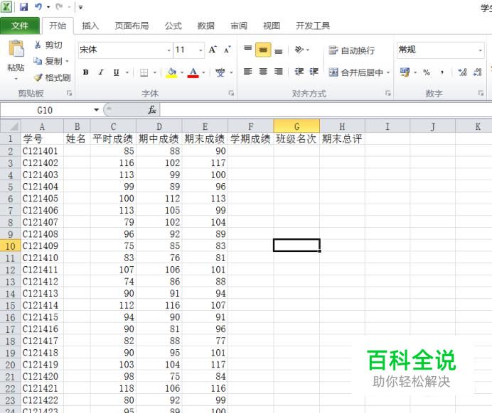The height and width of the screenshot is (413, 492).
Task: Toggle bold formatting
Action: [85, 72]
